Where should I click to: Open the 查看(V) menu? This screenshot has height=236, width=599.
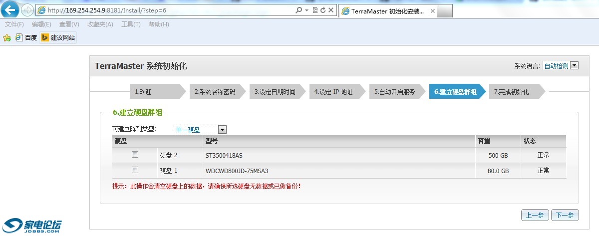tap(69, 24)
